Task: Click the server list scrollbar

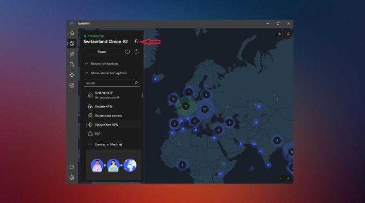Action: 142,95
